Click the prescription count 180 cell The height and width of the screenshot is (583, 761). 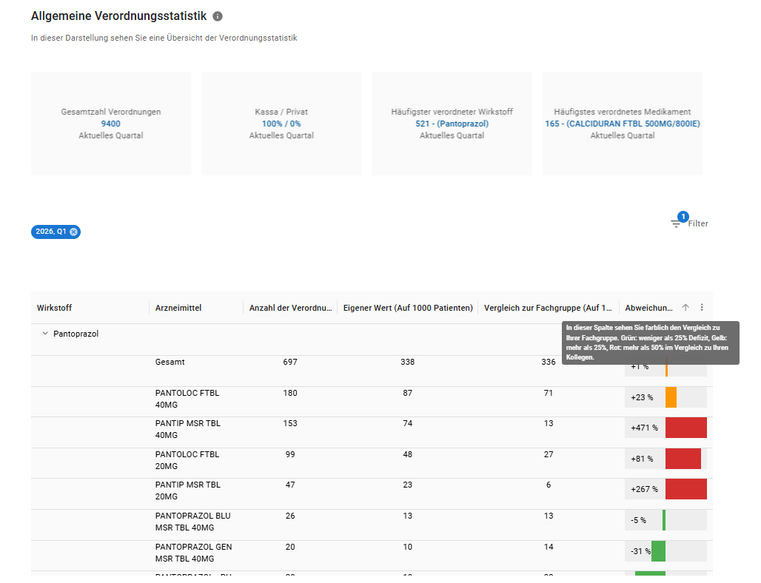click(x=290, y=393)
